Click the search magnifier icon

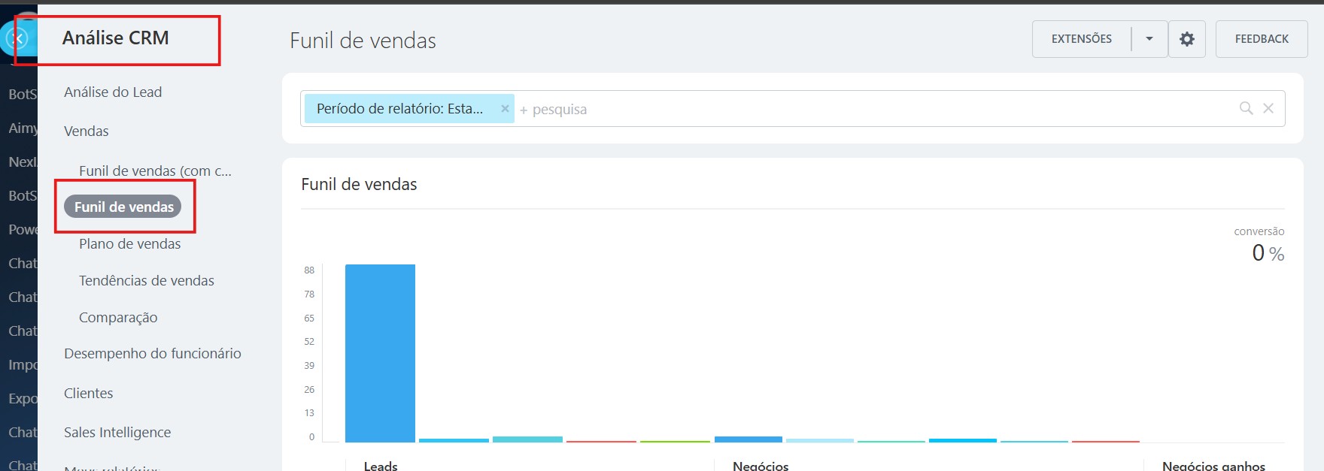1246,108
